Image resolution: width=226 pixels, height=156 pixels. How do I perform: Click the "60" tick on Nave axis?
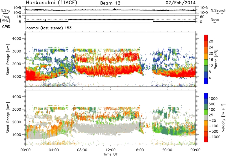(x=202, y=17)
